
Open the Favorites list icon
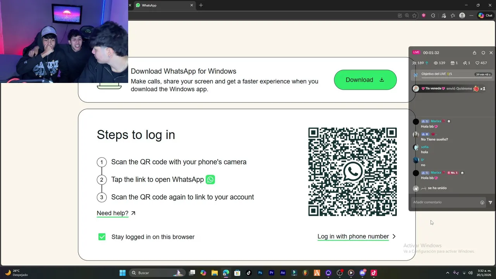coord(453,15)
